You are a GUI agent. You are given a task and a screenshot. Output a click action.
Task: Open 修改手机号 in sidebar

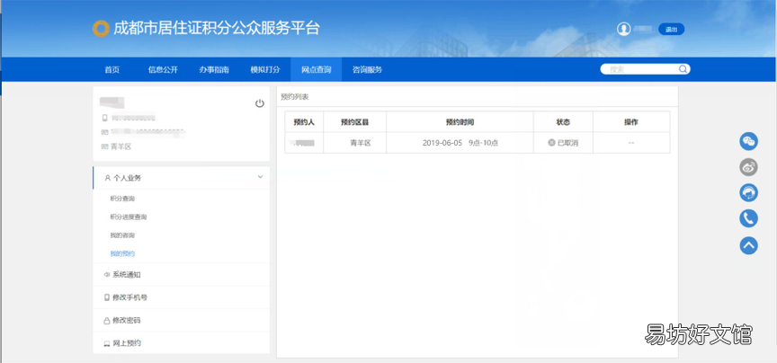point(129,297)
